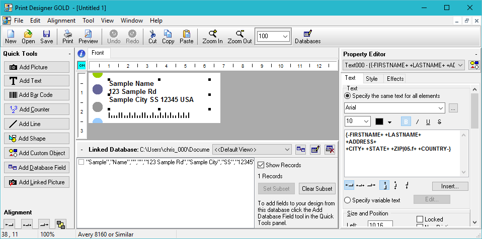
Task: Click the edit database icon in Linked Database bar
Action: 315,150
